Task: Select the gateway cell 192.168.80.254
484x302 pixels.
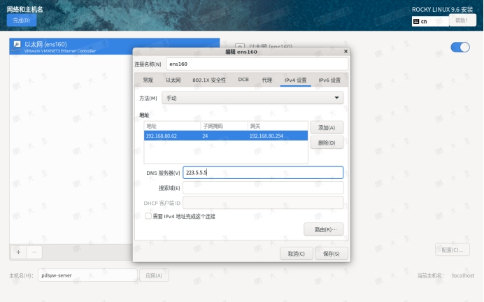Action: point(278,136)
